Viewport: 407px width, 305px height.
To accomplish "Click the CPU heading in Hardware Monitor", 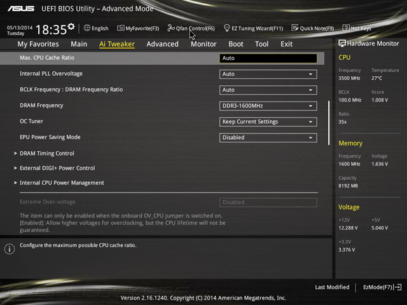I will [345, 57].
